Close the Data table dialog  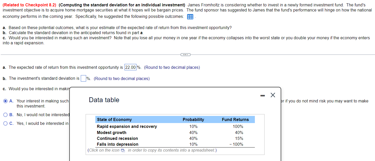click(x=273, y=95)
